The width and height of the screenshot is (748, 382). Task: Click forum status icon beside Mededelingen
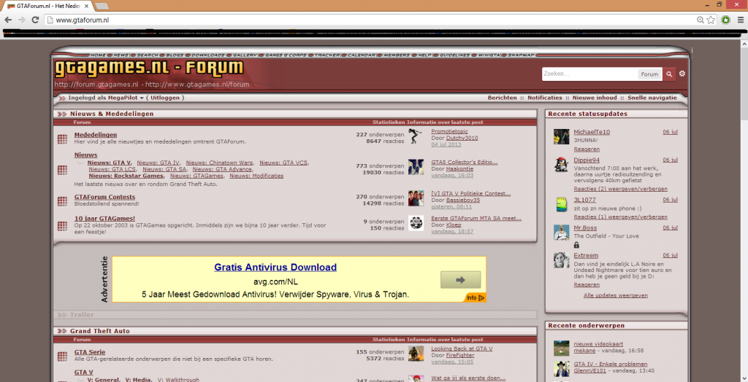[62, 139]
